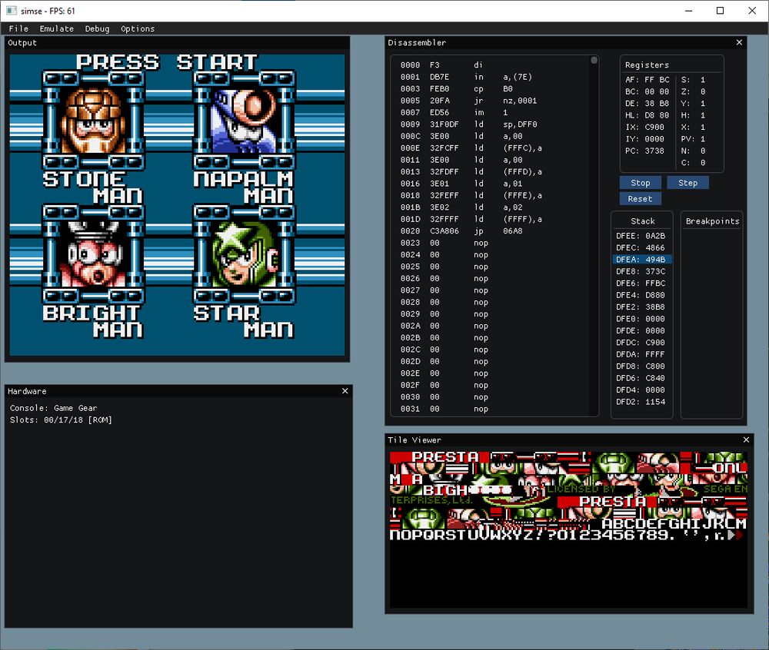Select stack entry DFEC: 4866
Screen dimensions: 769x650
[641, 248]
